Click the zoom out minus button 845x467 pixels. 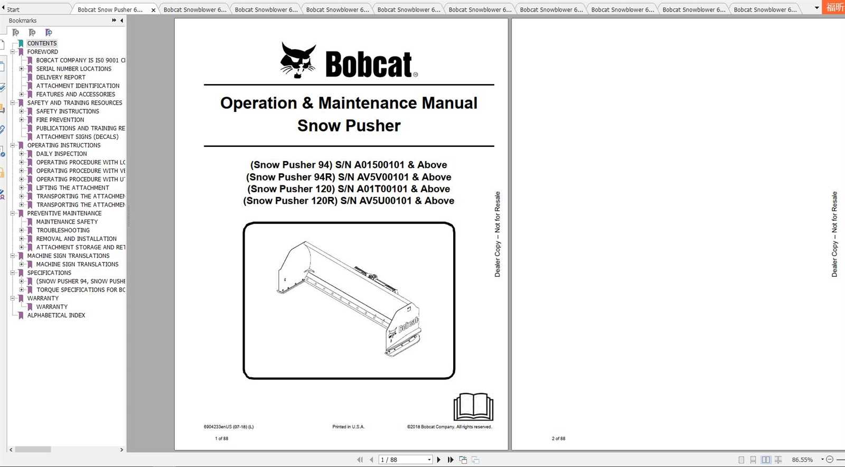(829, 460)
